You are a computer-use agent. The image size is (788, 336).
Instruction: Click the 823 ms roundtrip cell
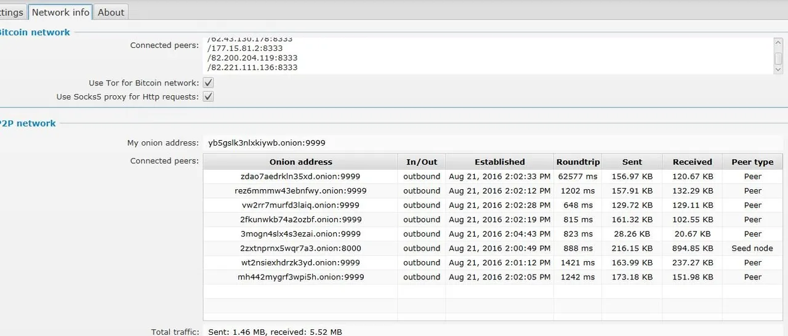(577, 234)
